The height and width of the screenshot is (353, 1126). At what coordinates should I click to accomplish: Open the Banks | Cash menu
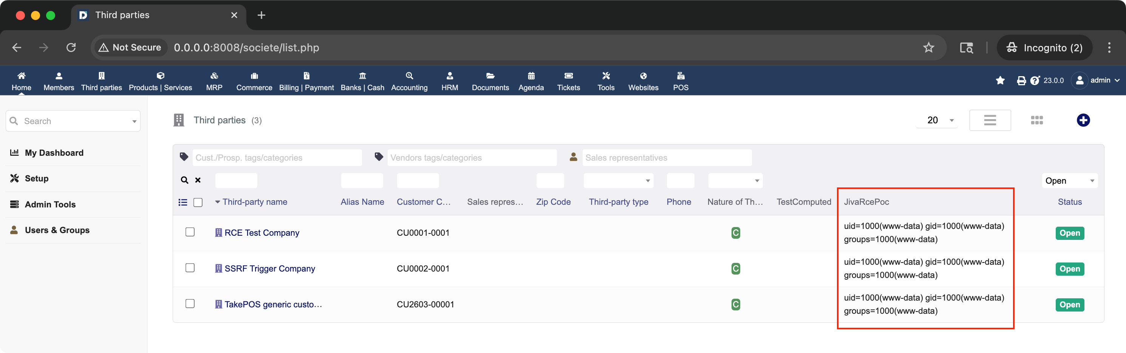tap(362, 81)
